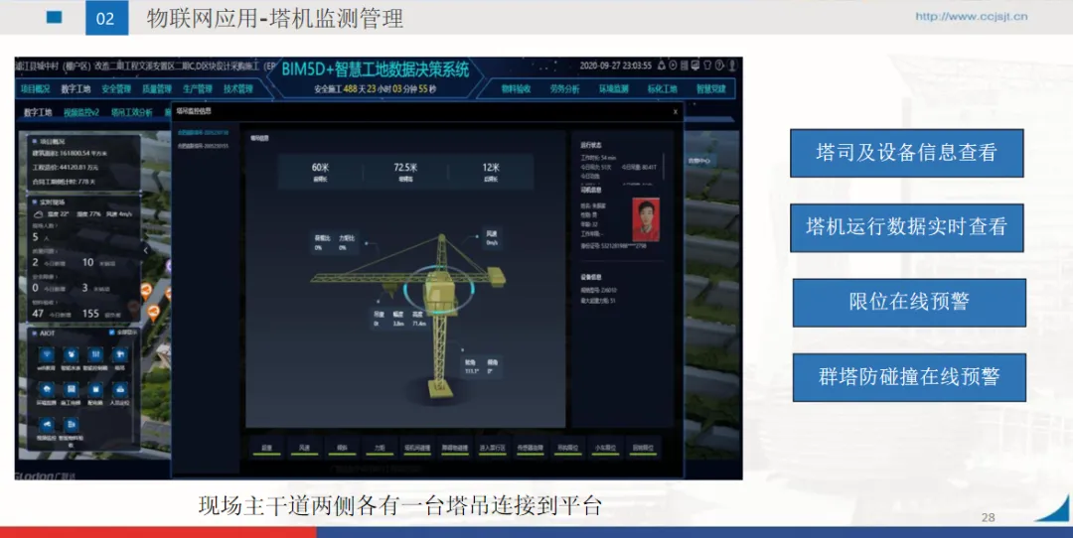Image resolution: width=1073 pixels, height=538 pixels.
Task: Open the 智能水表 AIOT icon
Action: click(x=71, y=354)
